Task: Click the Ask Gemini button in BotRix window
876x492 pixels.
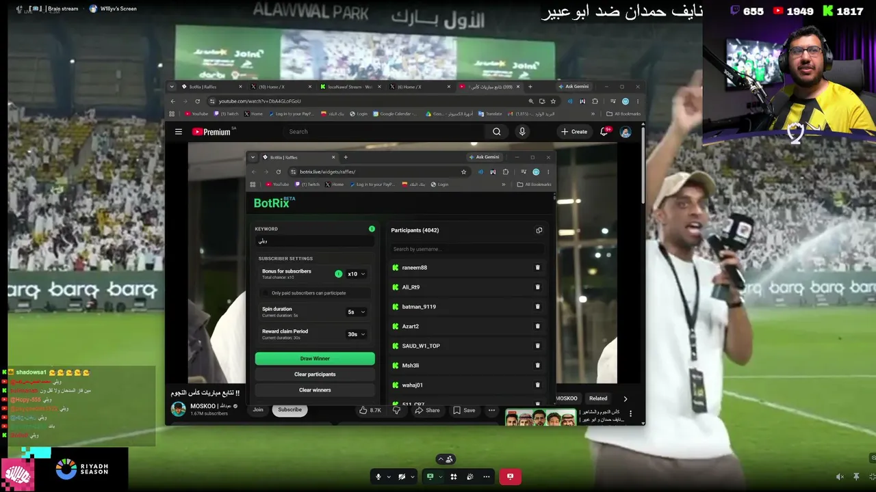Action: coord(484,157)
